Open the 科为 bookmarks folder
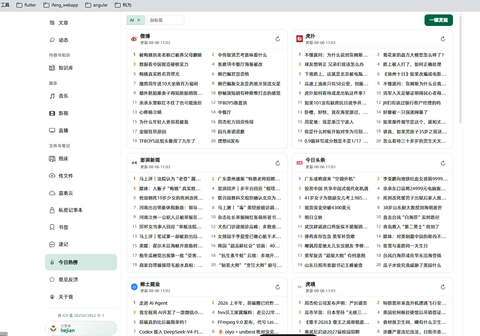This screenshot has height=336, width=480. coord(123,5)
